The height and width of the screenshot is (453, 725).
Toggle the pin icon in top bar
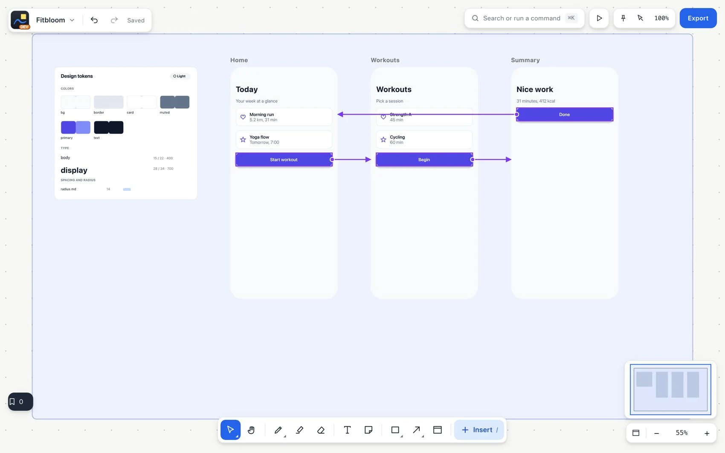(x=623, y=18)
